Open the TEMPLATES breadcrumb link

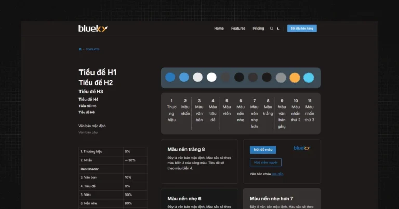pyautogui.click(x=92, y=49)
